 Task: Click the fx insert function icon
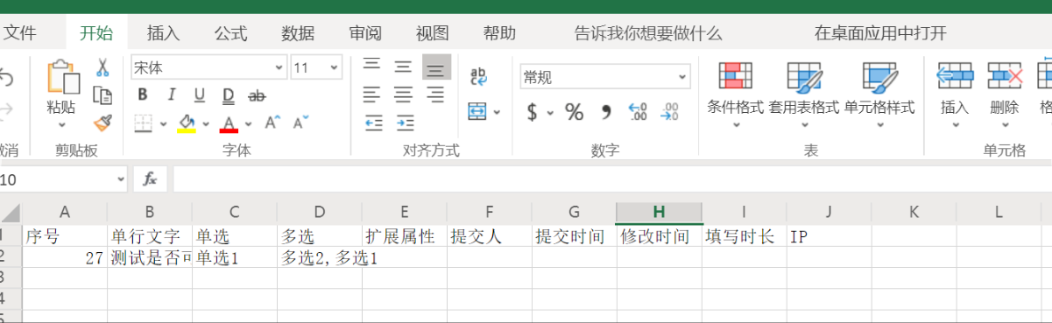(150, 179)
